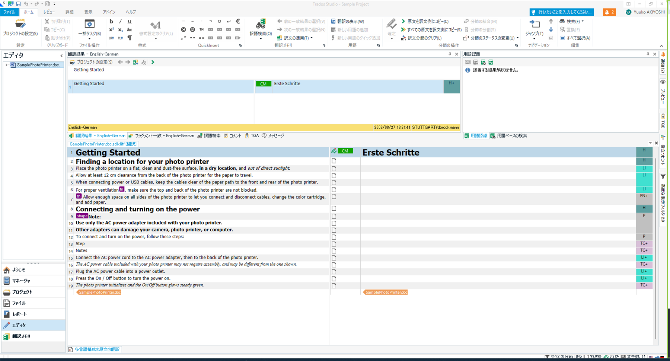This screenshot has height=361, width=670.
Task: Go to next segment with blue down arrow
Action: pyautogui.click(x=551, y=30)
